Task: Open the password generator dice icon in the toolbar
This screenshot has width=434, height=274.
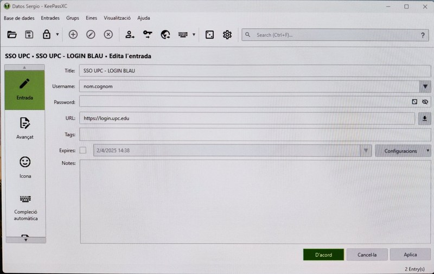Action: pyautogui.click(x=209, y=35)
